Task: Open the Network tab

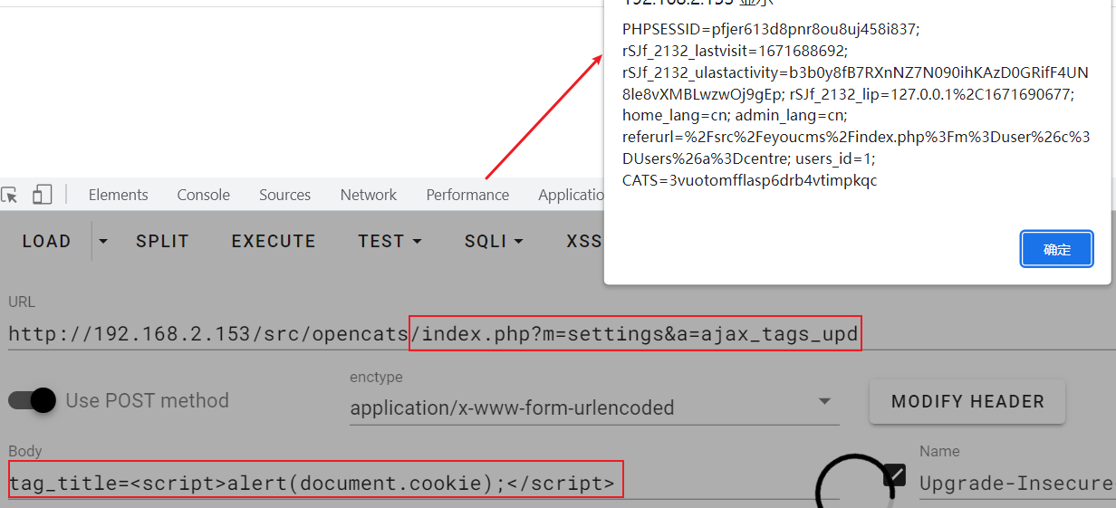Action: pos(368,195)
